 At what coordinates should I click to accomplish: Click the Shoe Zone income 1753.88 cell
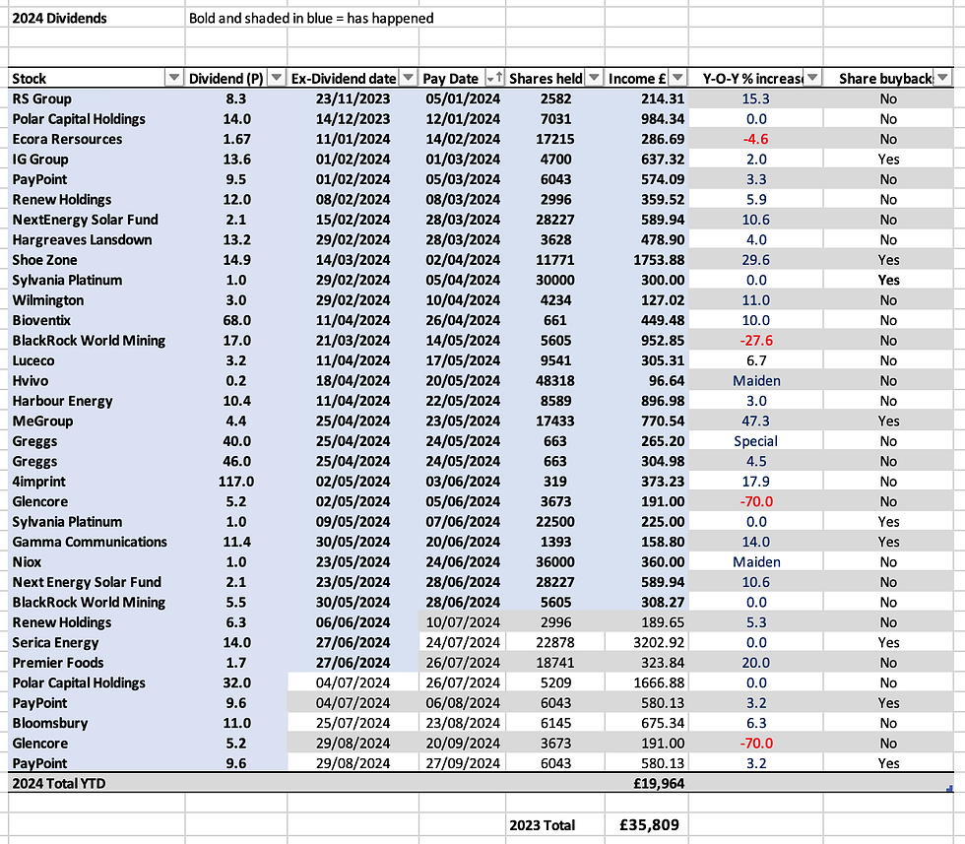coord(646,260)
